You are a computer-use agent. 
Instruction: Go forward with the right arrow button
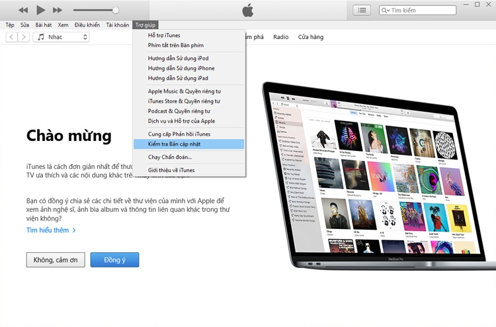click(x=24, y=37)
